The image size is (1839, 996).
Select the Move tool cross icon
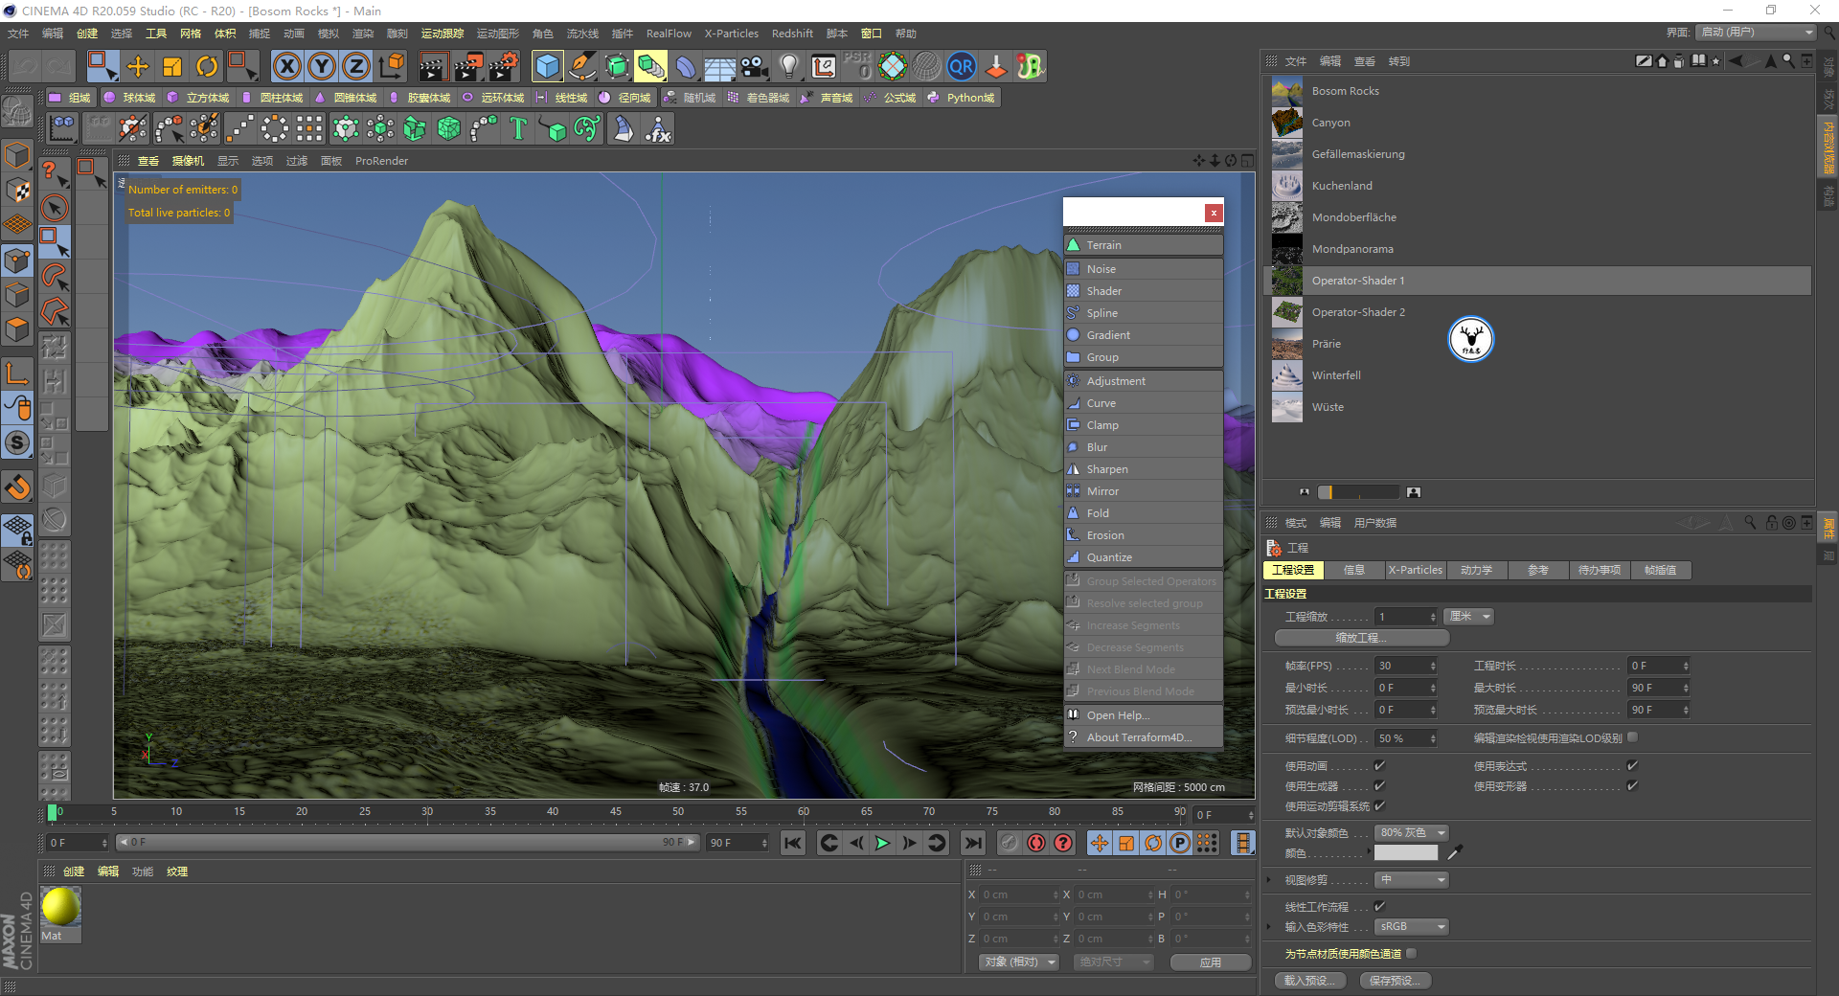pos(138,66)
